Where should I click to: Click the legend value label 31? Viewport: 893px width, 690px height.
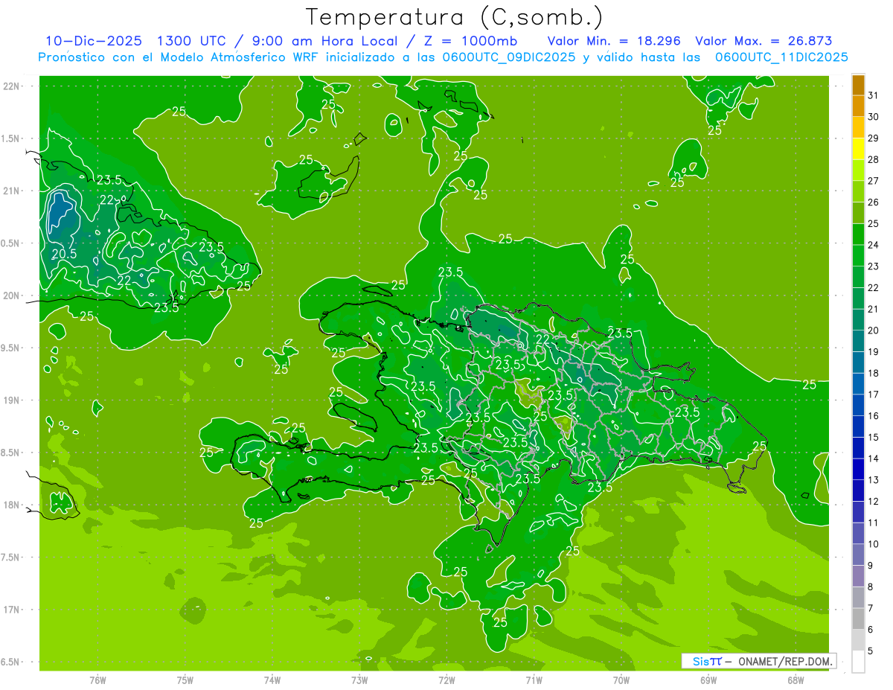(x=874, y=95)
